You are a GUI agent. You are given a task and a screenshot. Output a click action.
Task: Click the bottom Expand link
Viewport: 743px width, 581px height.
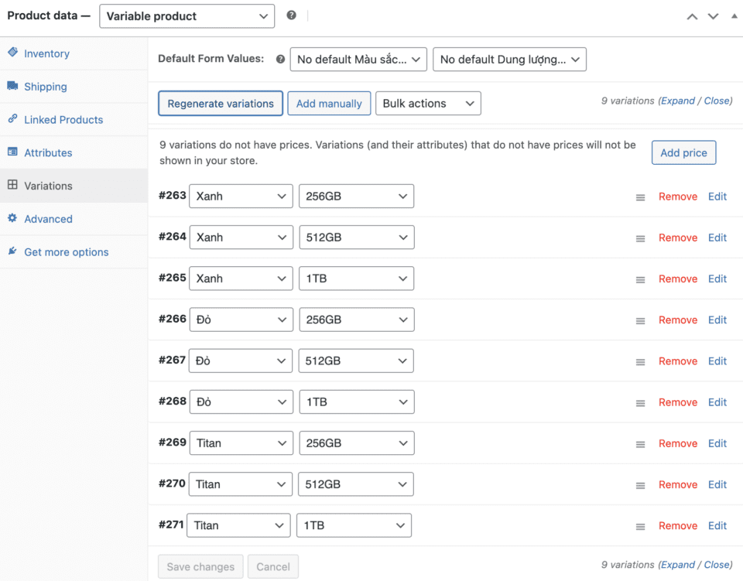point(678,565)
